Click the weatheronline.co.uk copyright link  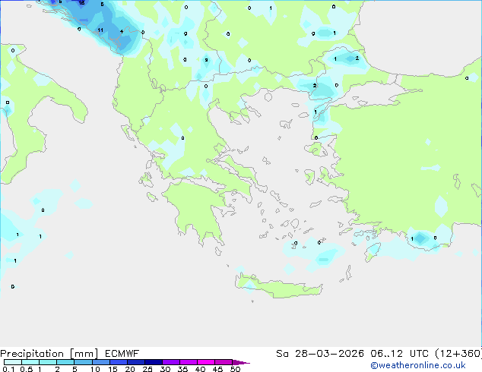coord(418,365)
